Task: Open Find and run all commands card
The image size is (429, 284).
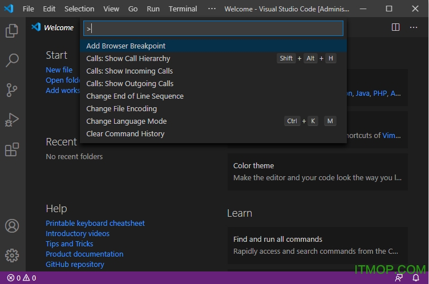Action: pyautogui.click(x=318, y=245)
